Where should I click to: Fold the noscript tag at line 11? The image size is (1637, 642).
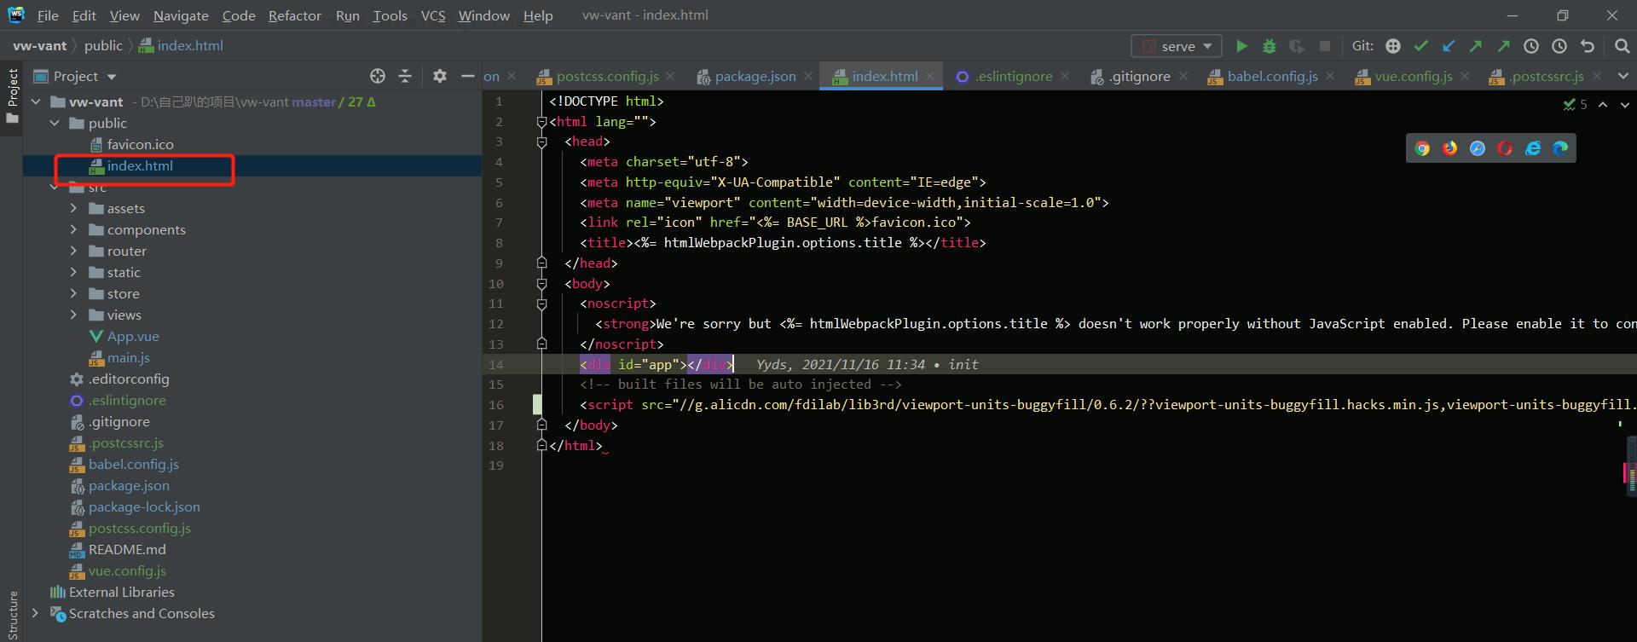(541, 304)
